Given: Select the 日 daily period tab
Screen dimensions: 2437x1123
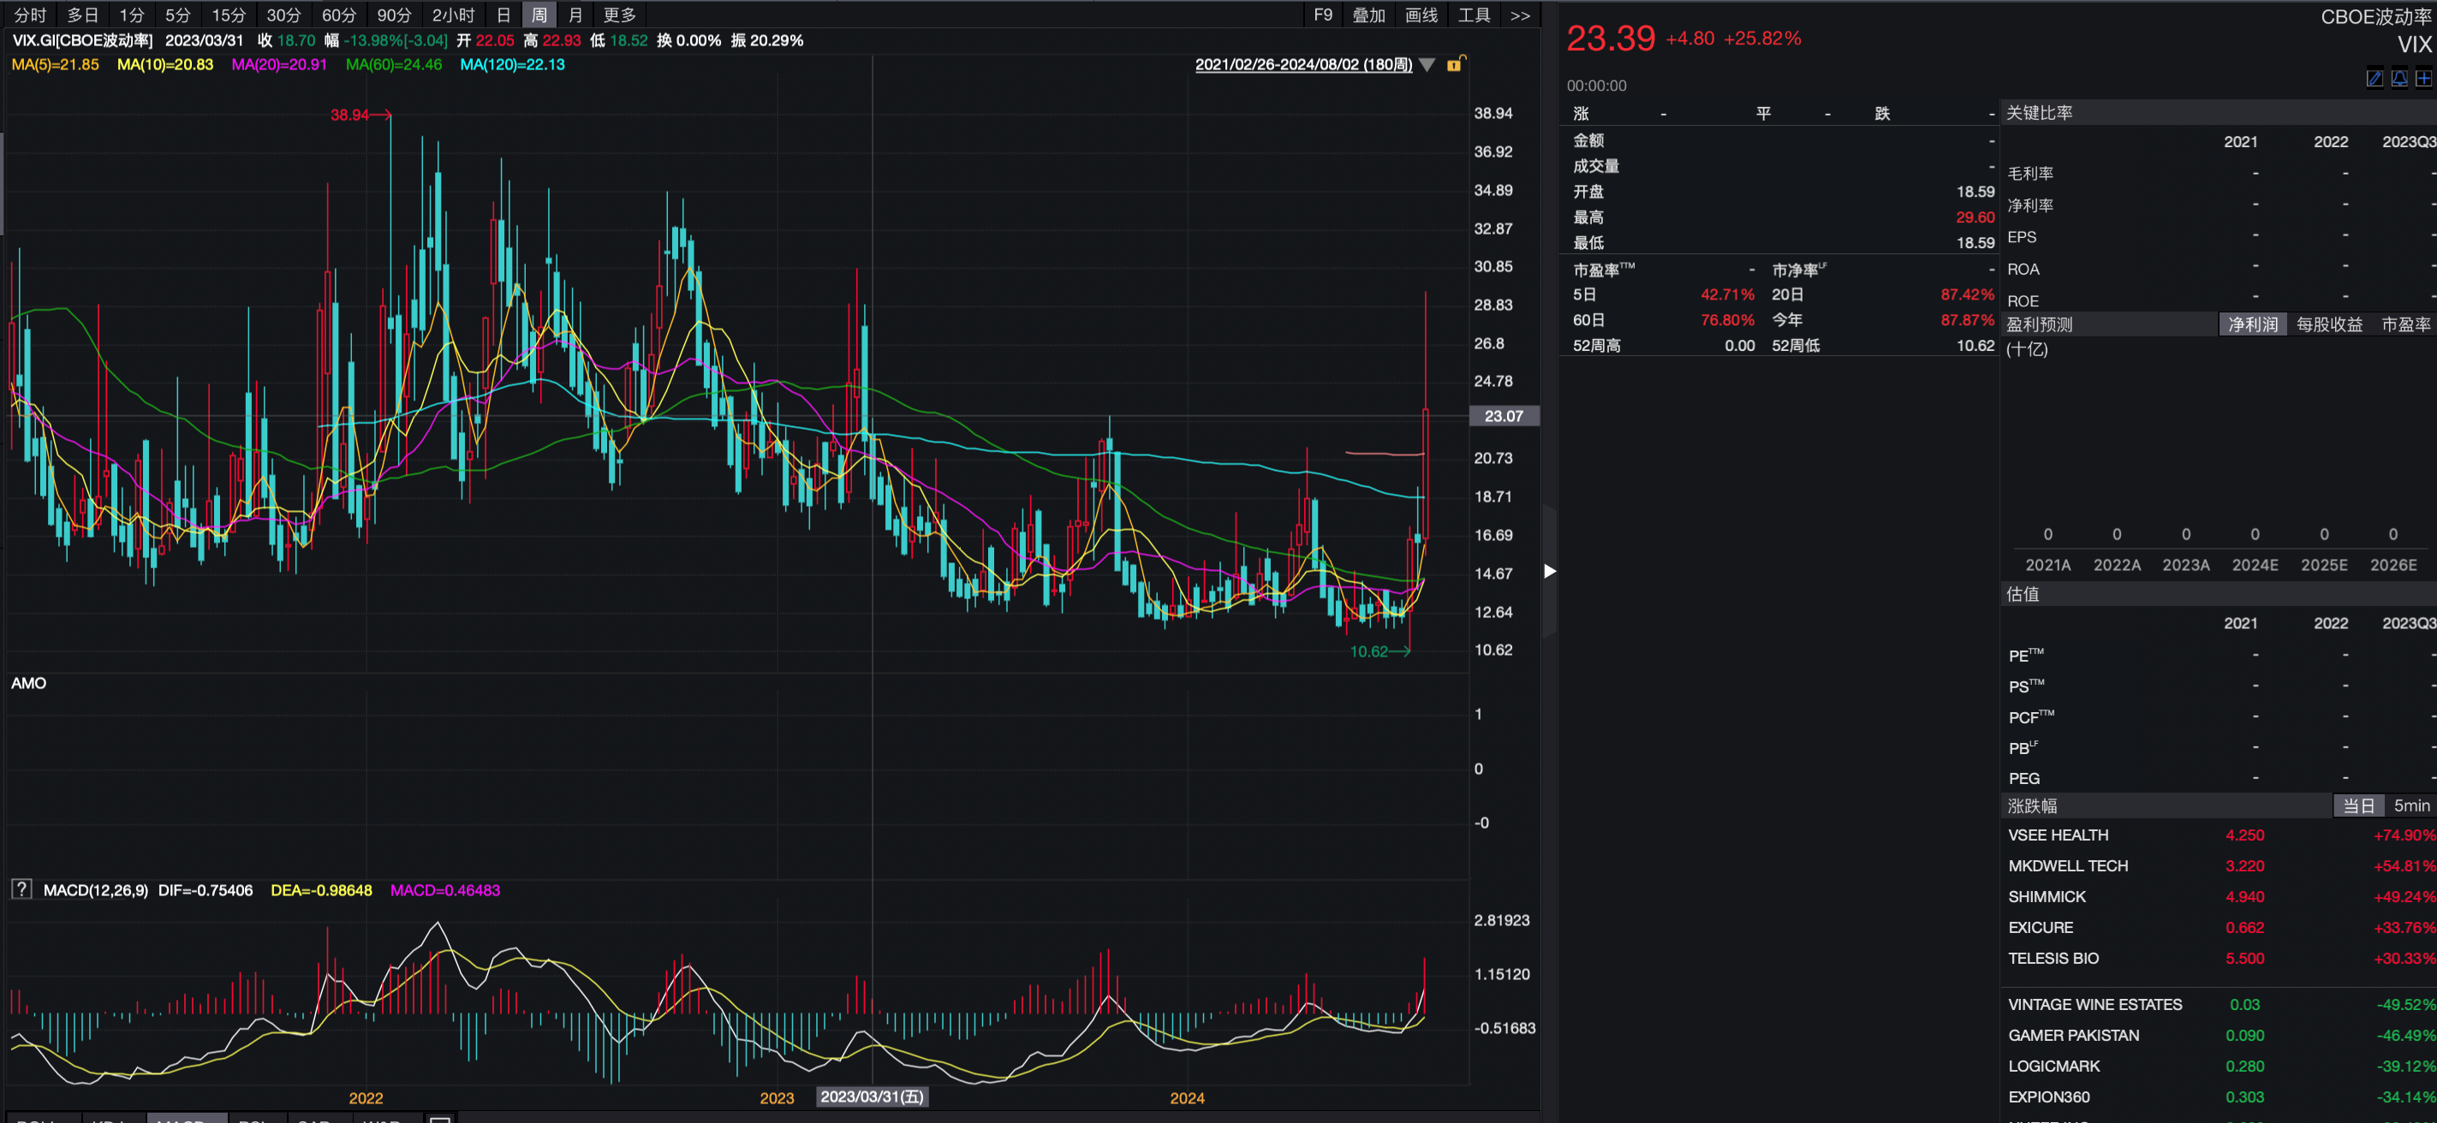Looking at the screenshot, I should click(x=503, y=15).
